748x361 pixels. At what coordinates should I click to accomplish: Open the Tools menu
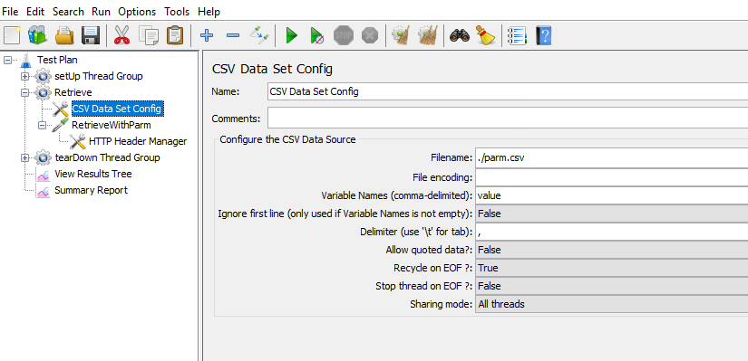tap(177, 12)
